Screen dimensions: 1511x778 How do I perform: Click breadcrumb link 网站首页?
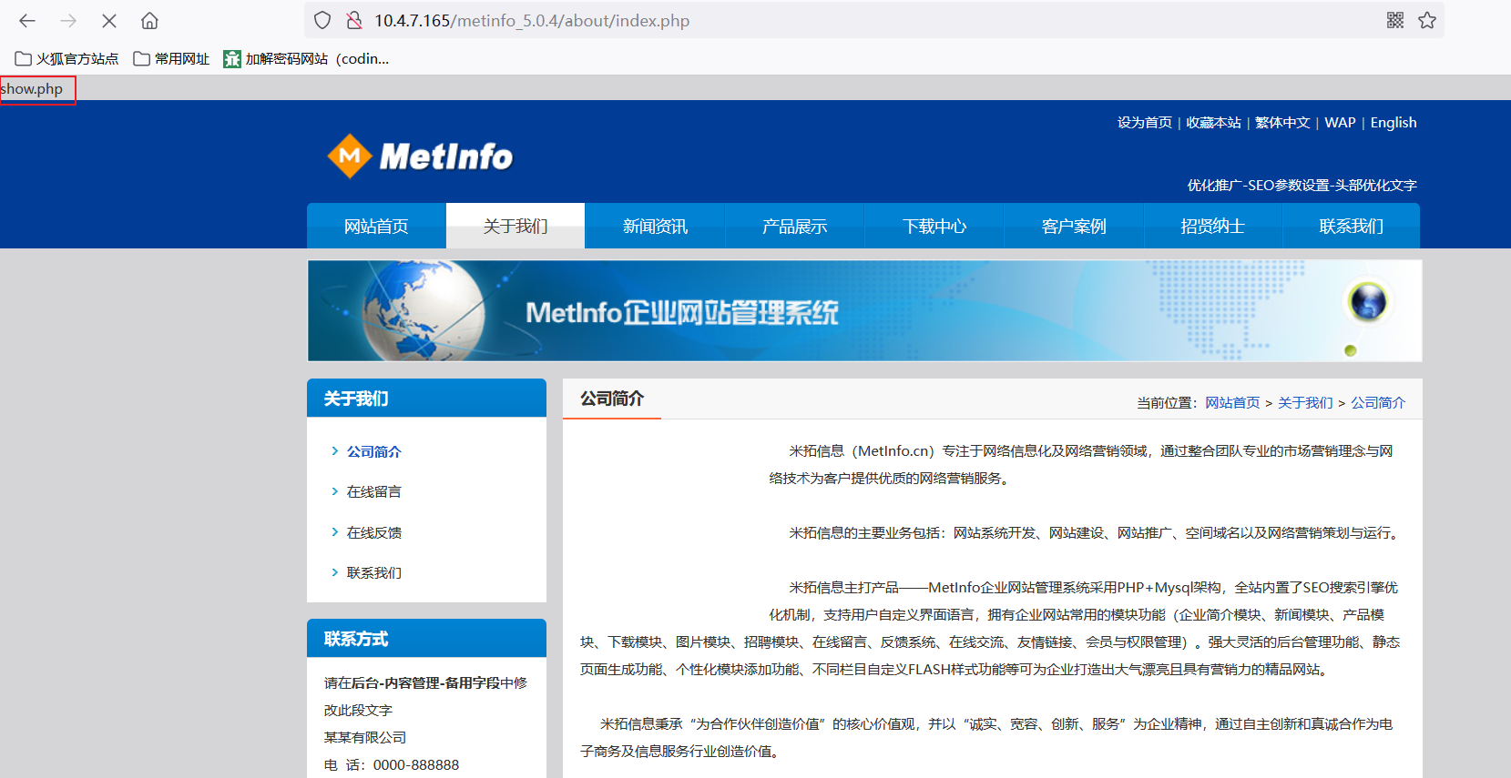pos(1232,402)
